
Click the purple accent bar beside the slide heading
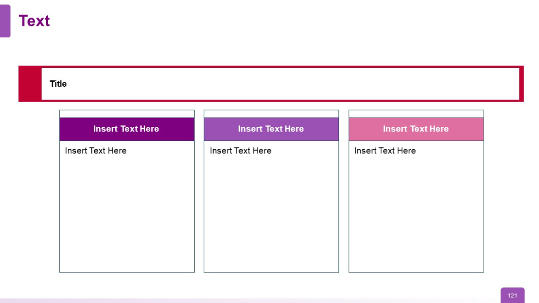(x=6, y=21)
